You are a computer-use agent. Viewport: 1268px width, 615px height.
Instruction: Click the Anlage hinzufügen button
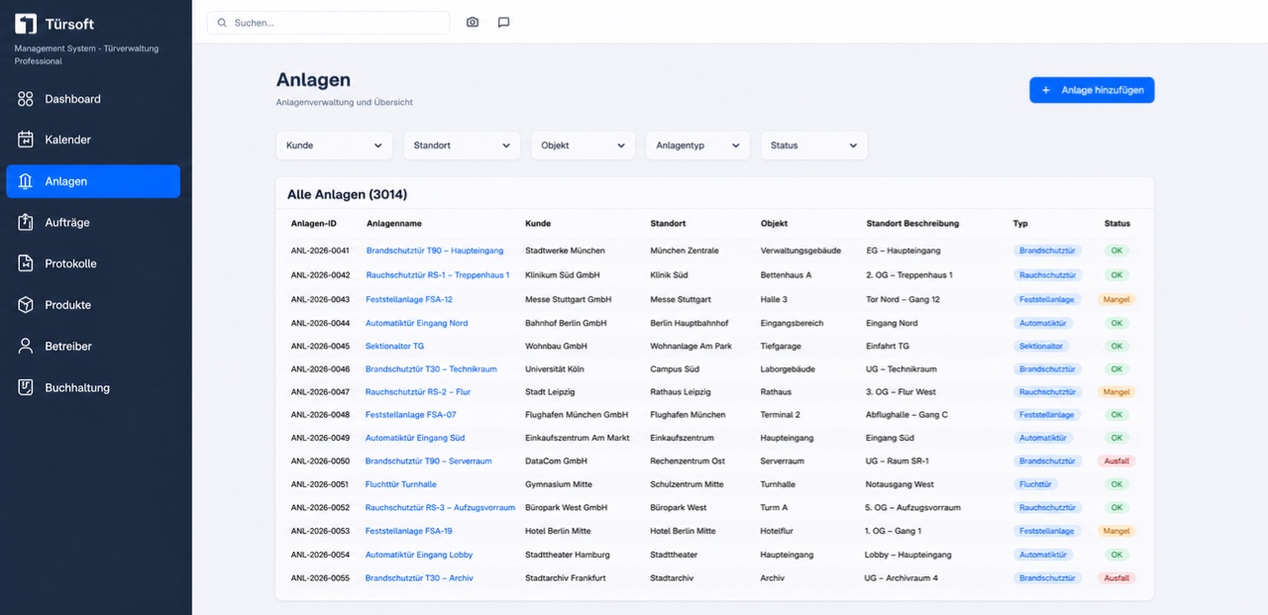pos(1092,90)
